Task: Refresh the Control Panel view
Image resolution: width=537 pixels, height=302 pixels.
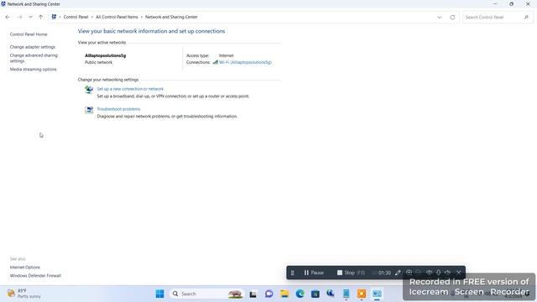Action: click(452, 17)
